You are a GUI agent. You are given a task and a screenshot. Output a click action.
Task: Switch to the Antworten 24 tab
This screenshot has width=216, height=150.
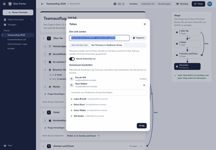(148, 4)
